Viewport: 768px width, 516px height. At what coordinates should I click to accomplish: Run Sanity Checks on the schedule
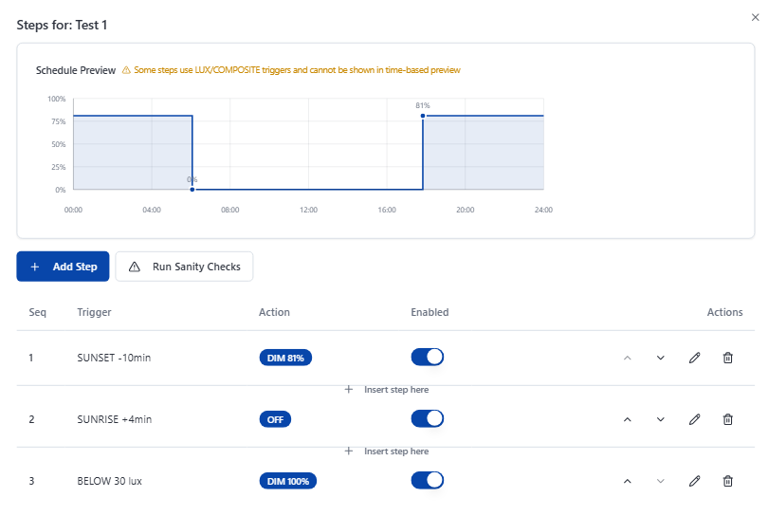184,267
